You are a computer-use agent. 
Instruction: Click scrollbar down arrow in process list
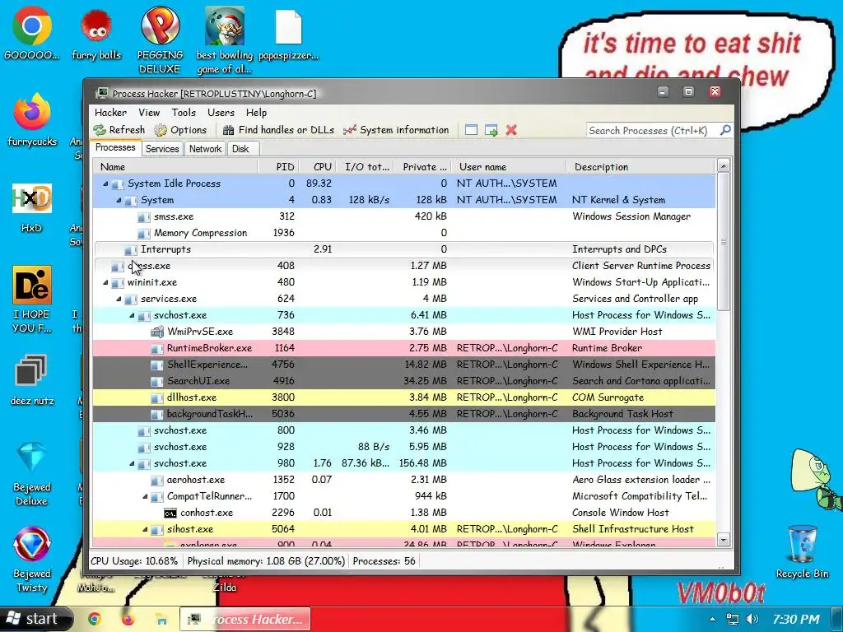point(724,540)
